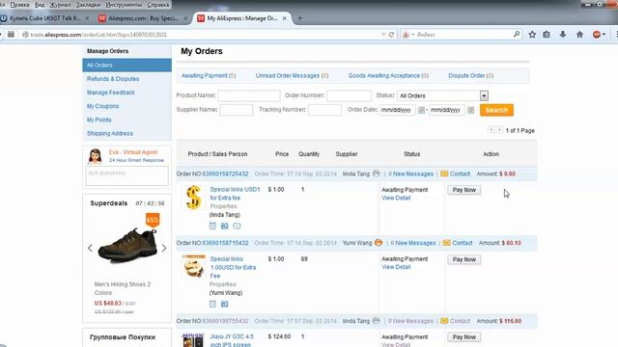
Task: Open Справка menu
Action: [x=157, y=5]
